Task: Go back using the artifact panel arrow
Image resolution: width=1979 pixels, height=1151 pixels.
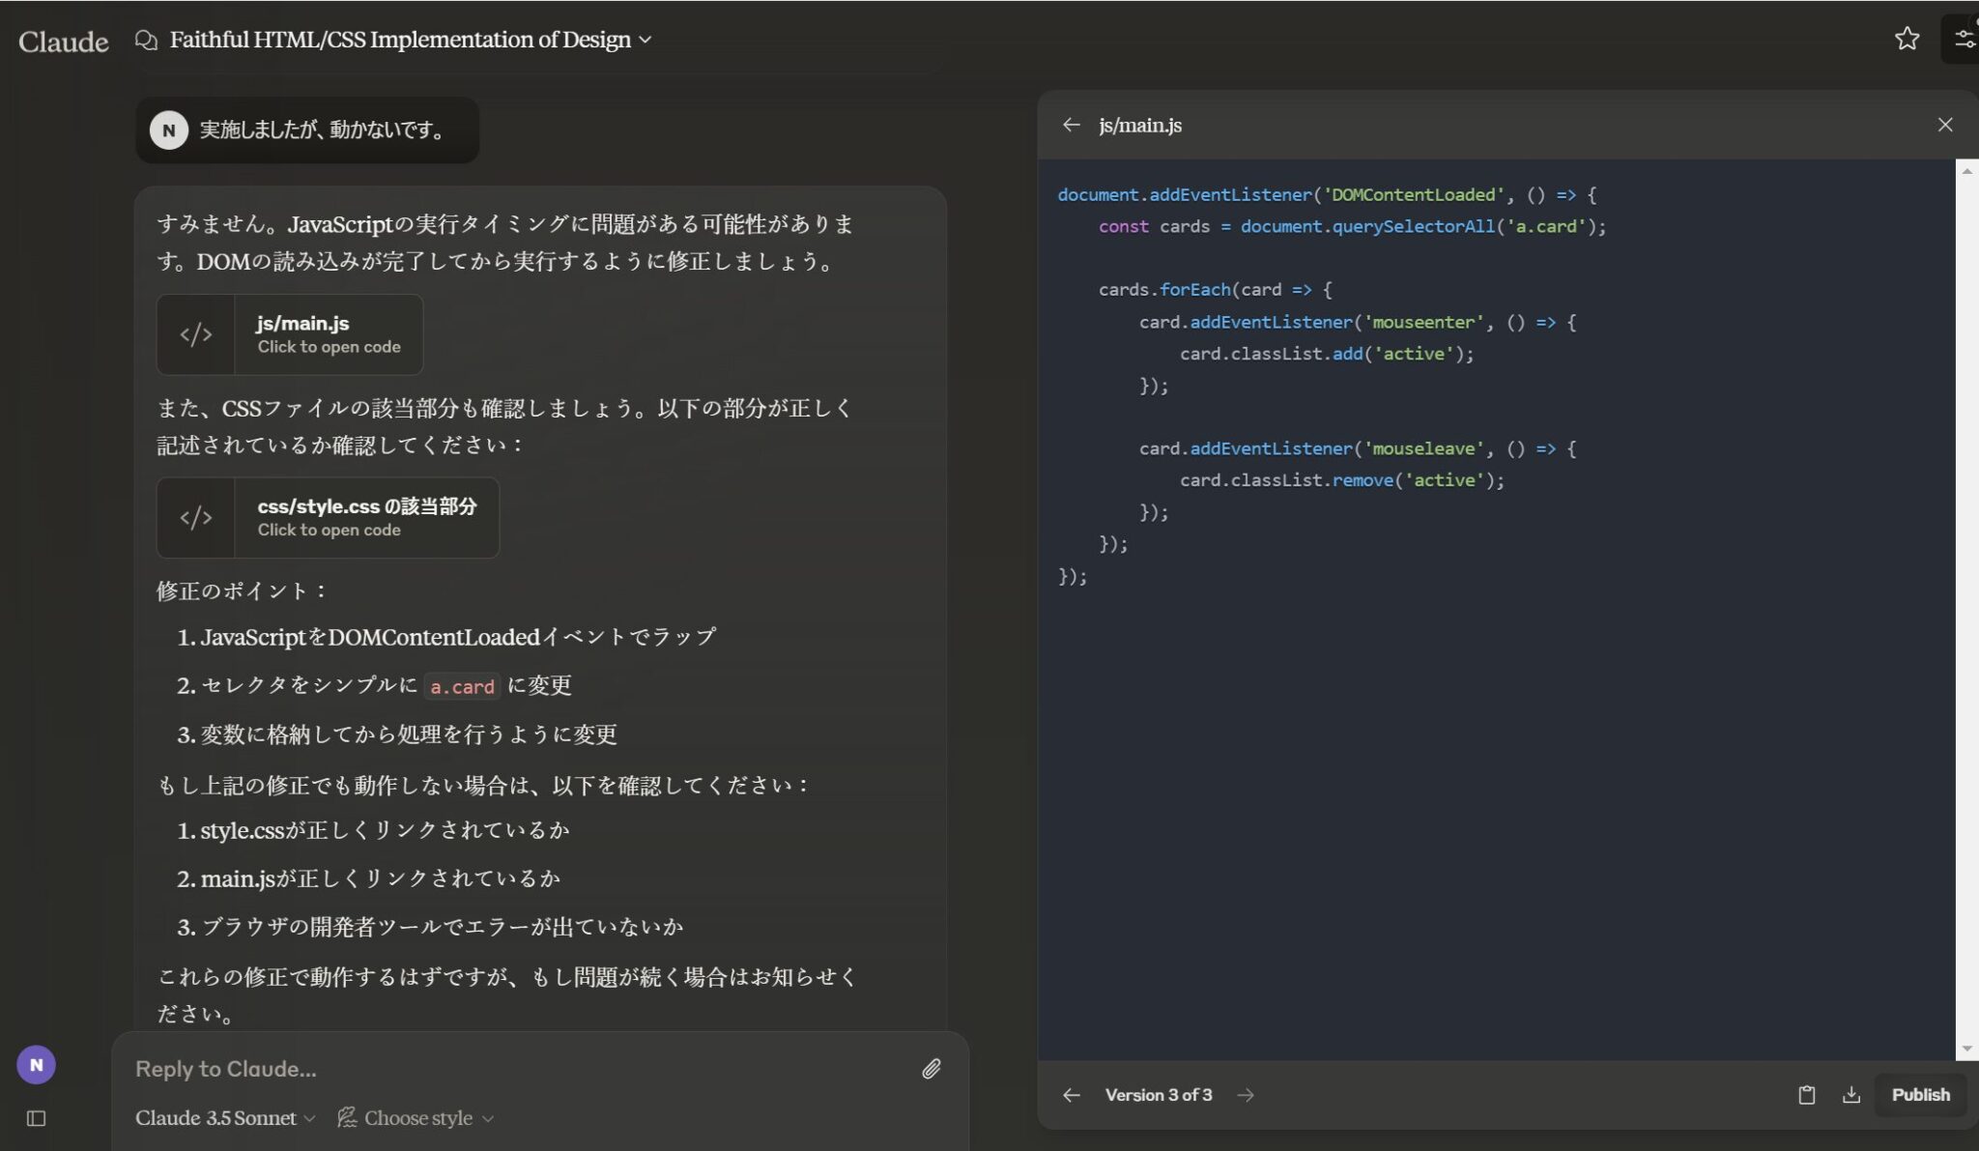Action: click(1073, 125)
